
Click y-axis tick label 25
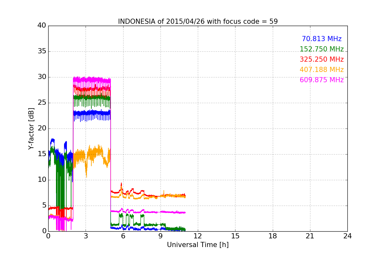point(42,103)
